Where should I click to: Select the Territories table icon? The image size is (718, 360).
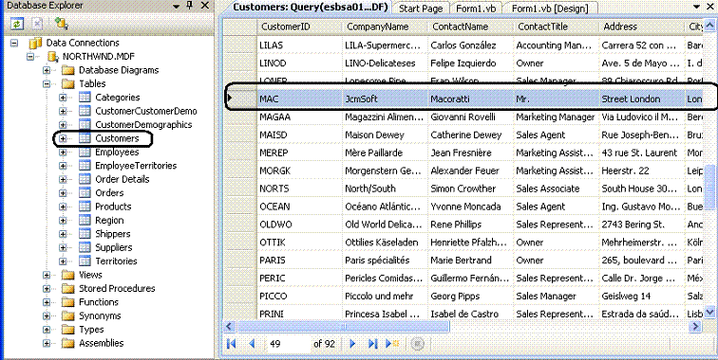tap(85, 261)
